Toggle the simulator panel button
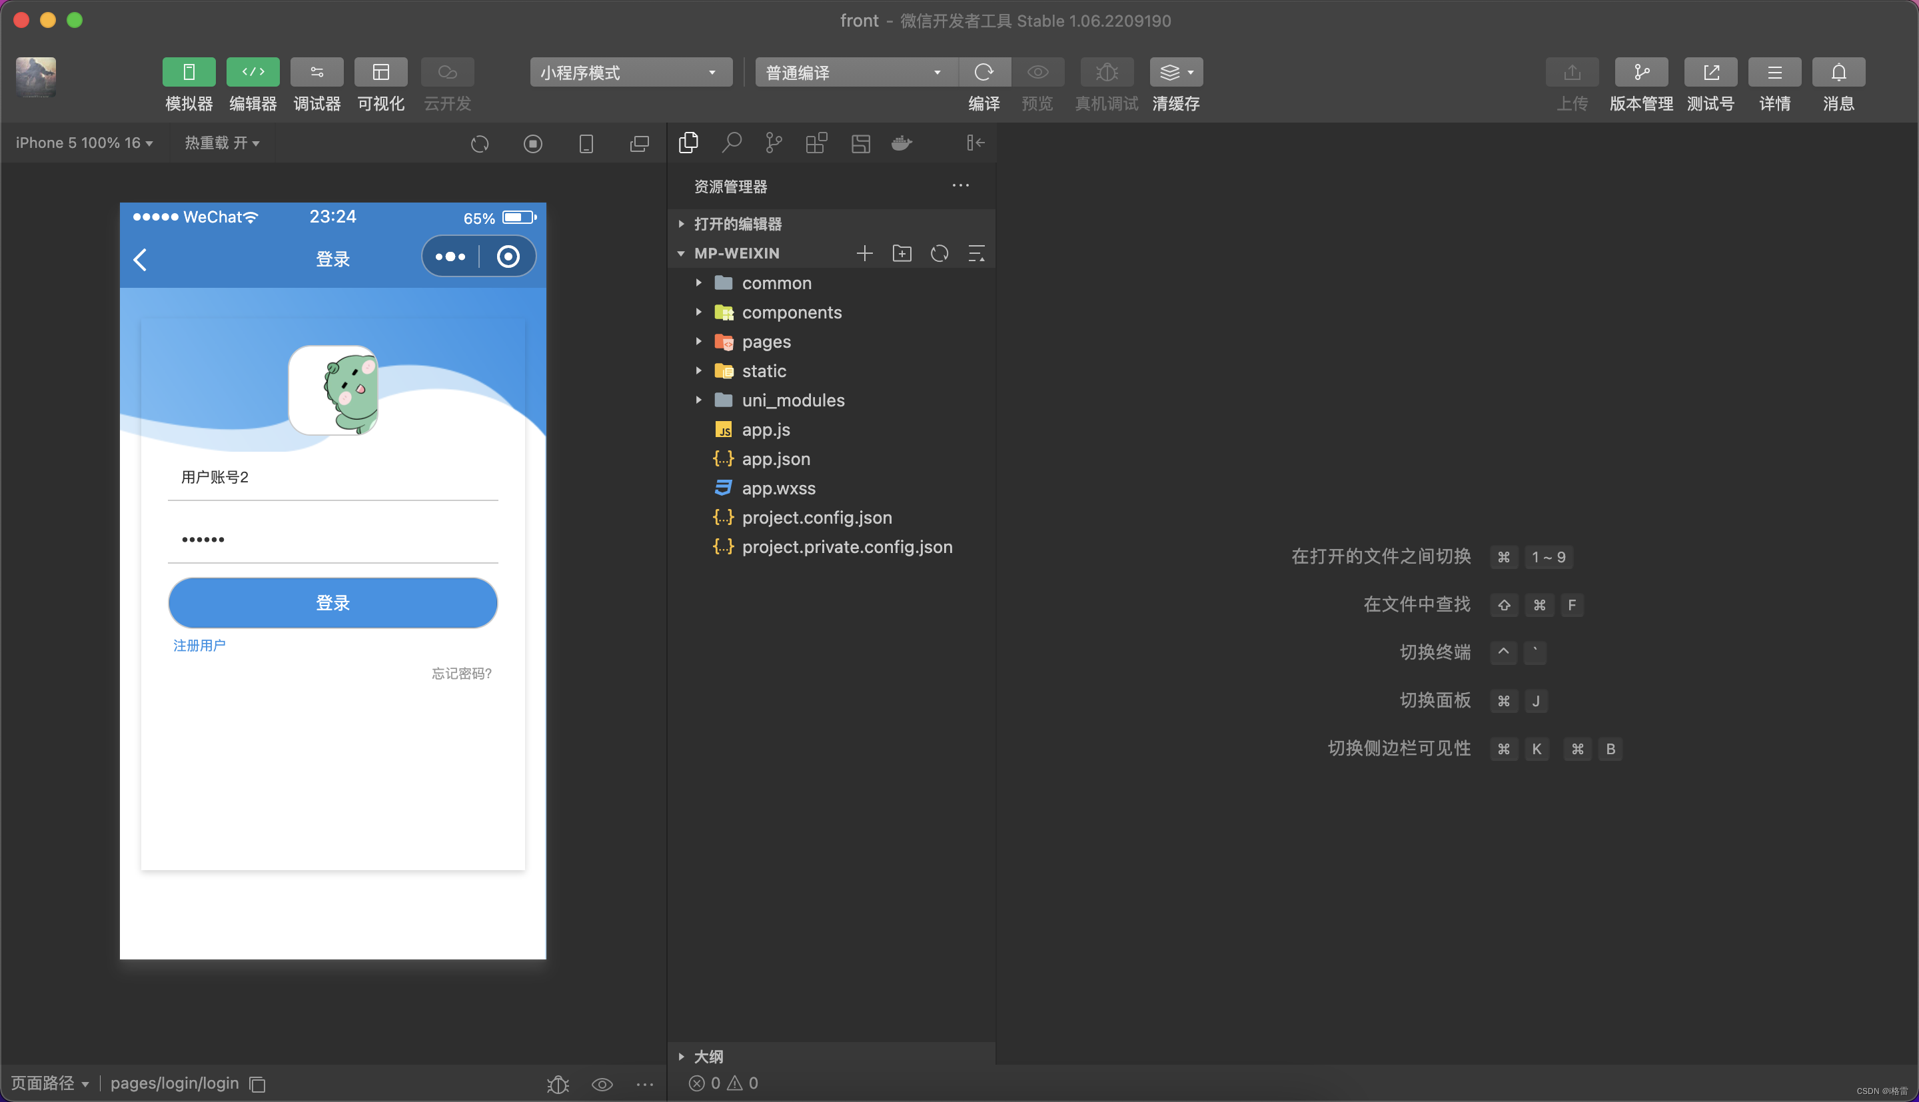 (189, 73)
